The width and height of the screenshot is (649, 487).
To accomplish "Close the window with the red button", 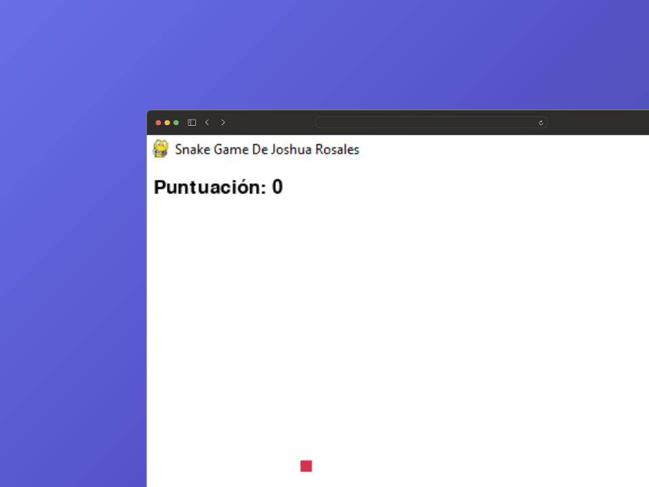I will point(158,122).
